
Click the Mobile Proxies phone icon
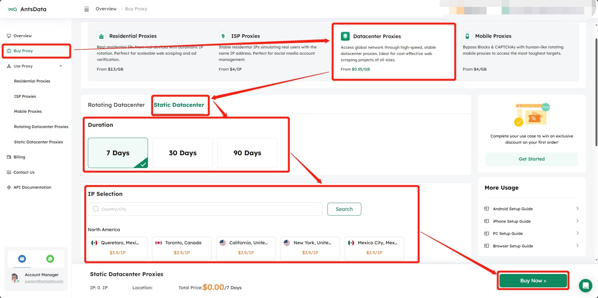[467, 36]
